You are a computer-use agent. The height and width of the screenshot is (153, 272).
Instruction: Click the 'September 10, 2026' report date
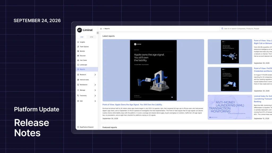coord(262,118)
